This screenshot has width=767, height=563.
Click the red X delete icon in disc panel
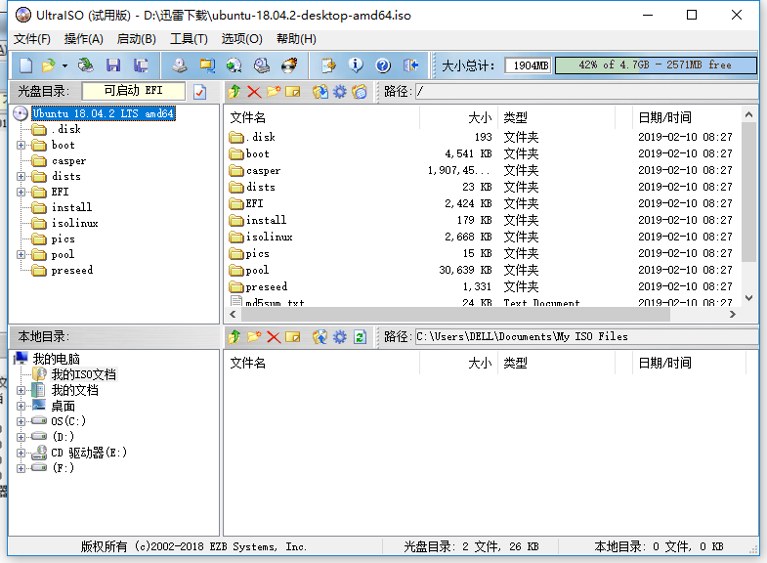click(254, 92)
